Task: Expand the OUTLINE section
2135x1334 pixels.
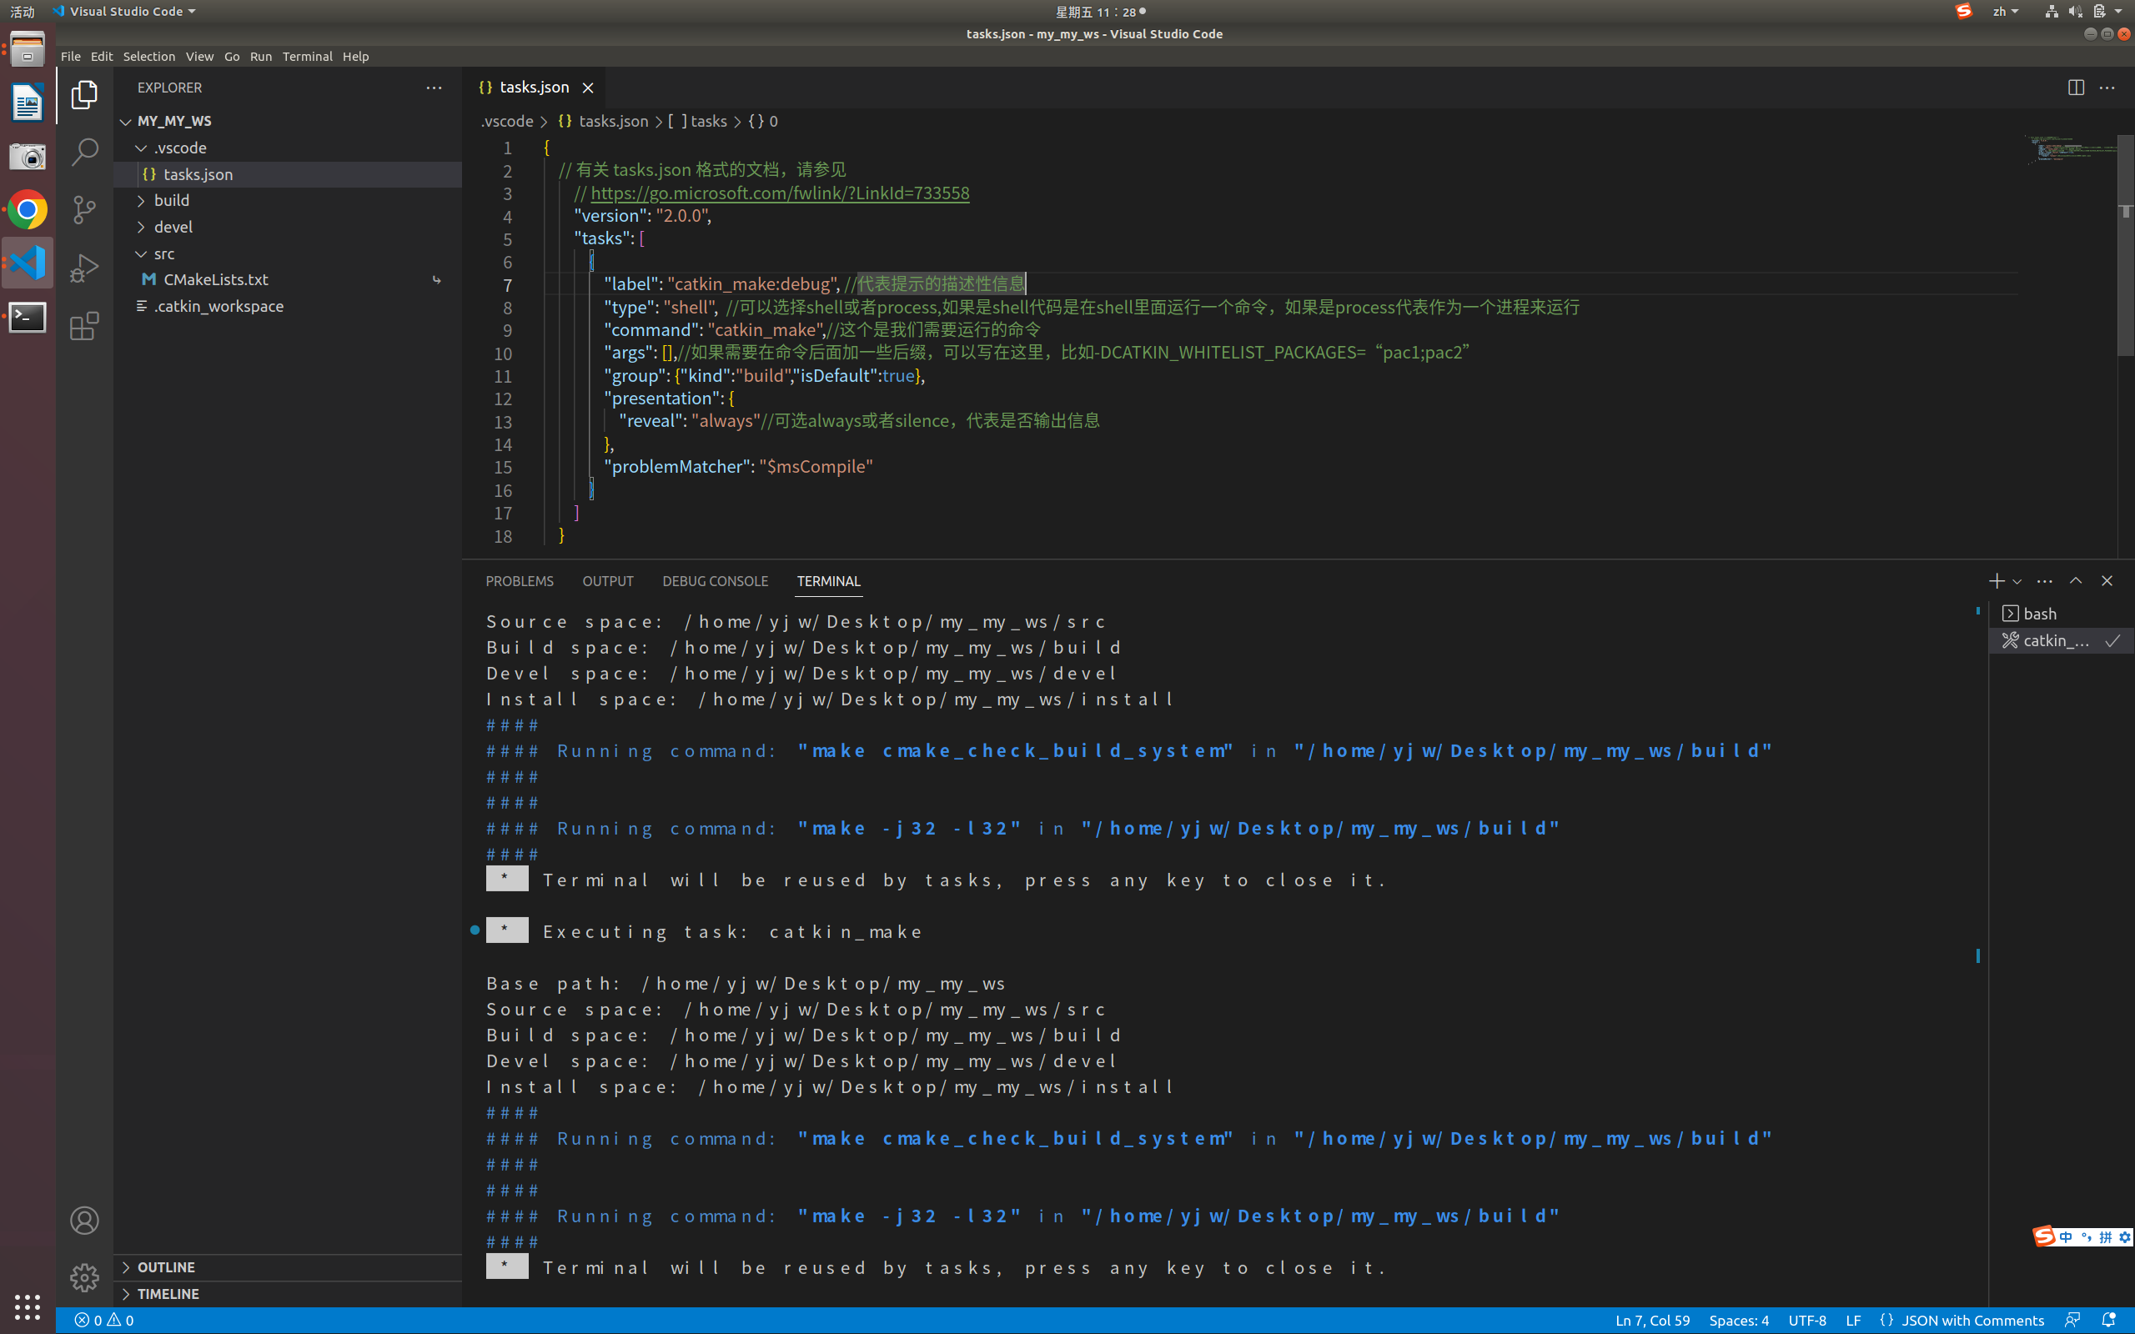Action: pos(166,1267)
